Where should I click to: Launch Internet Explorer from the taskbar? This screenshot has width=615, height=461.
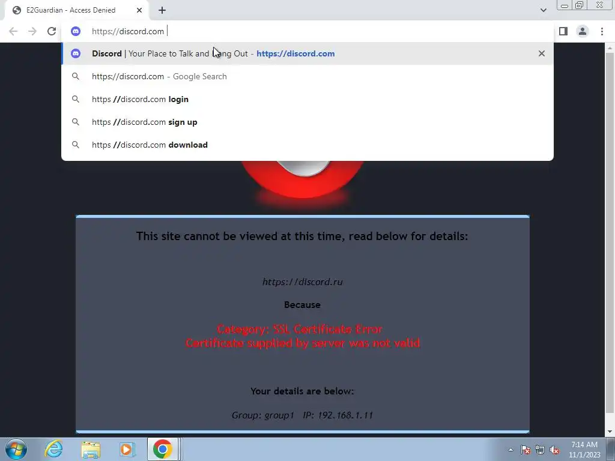53,449
